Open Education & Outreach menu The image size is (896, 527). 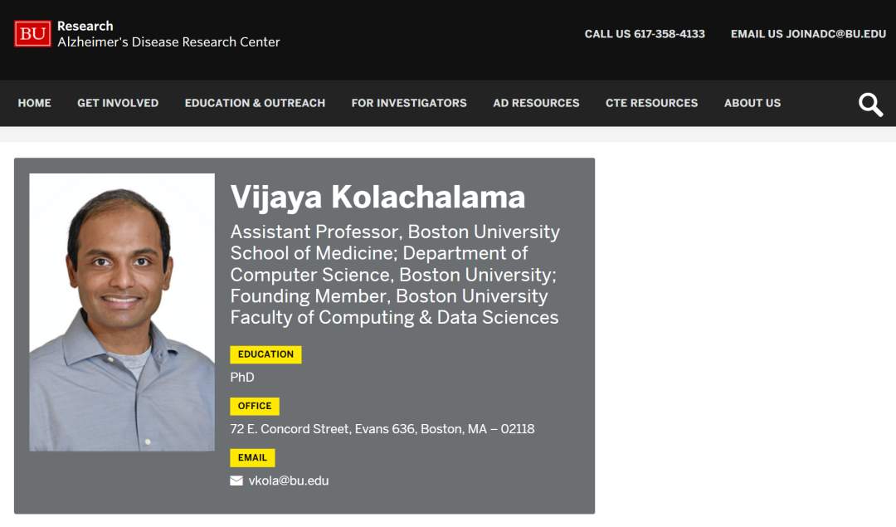(x=255, y=103)
